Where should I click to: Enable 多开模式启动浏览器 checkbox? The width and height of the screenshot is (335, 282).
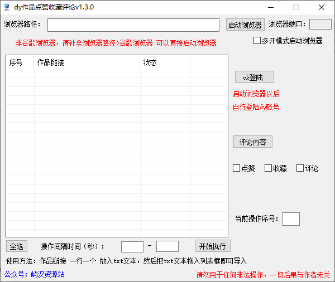(x=257, y=41)
